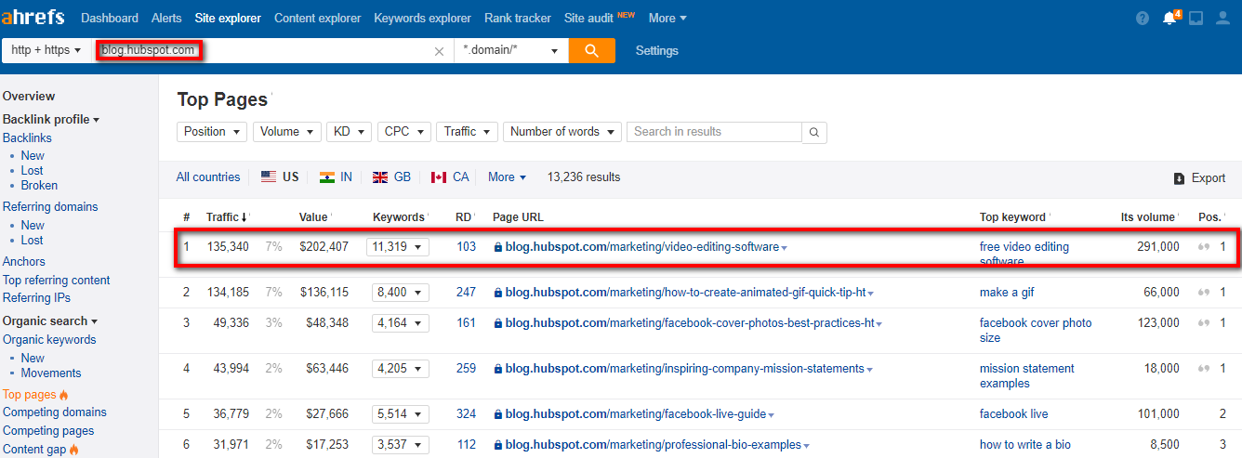The height and width of the screenshot is (458, 1242).
Task: Open the notifications bell icon
Action: pos(1169,19)
